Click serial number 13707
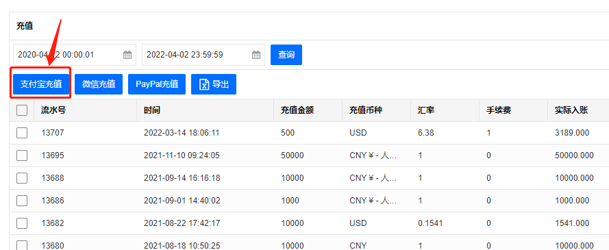 (x=53, y=133)
